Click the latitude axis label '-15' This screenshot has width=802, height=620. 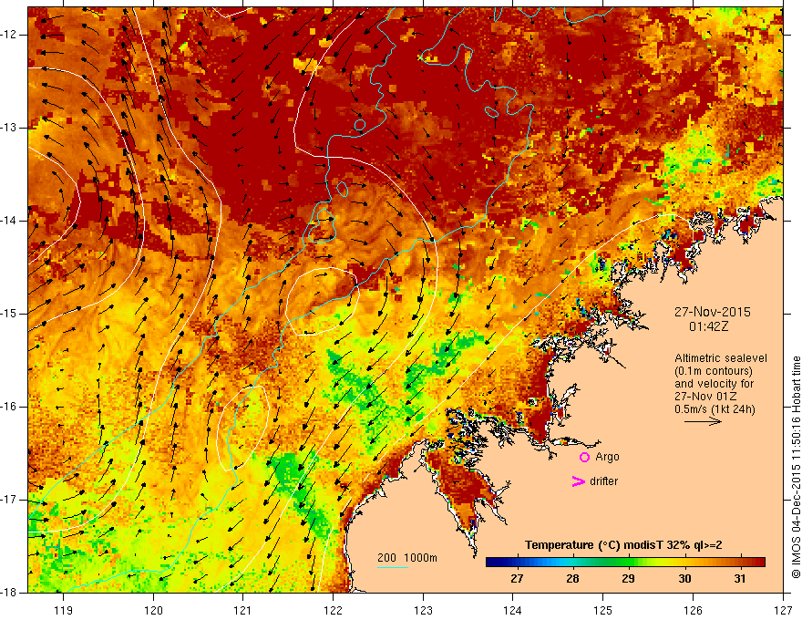[x=9, y=314]
